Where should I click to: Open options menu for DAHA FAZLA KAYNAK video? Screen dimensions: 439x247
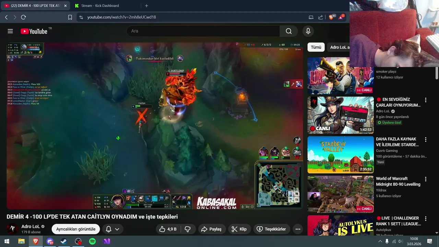pos(426,140)
